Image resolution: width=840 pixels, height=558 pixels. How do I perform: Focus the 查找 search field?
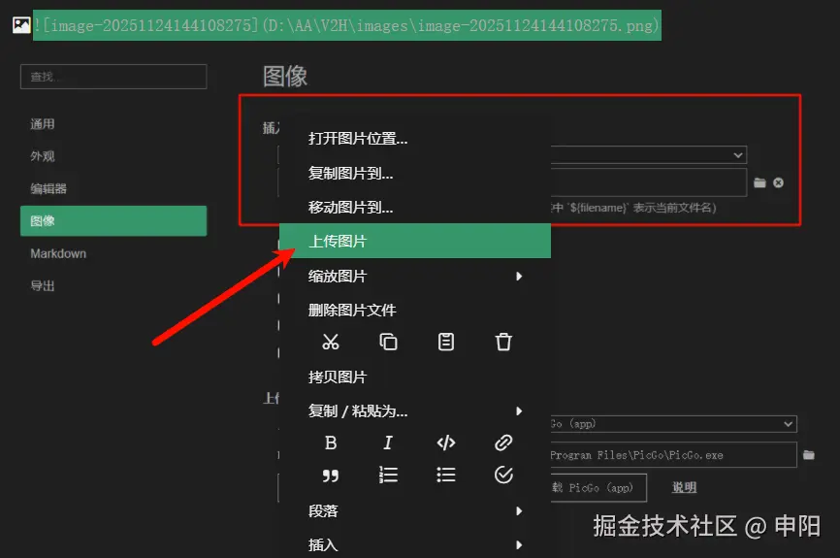(113, 77)
